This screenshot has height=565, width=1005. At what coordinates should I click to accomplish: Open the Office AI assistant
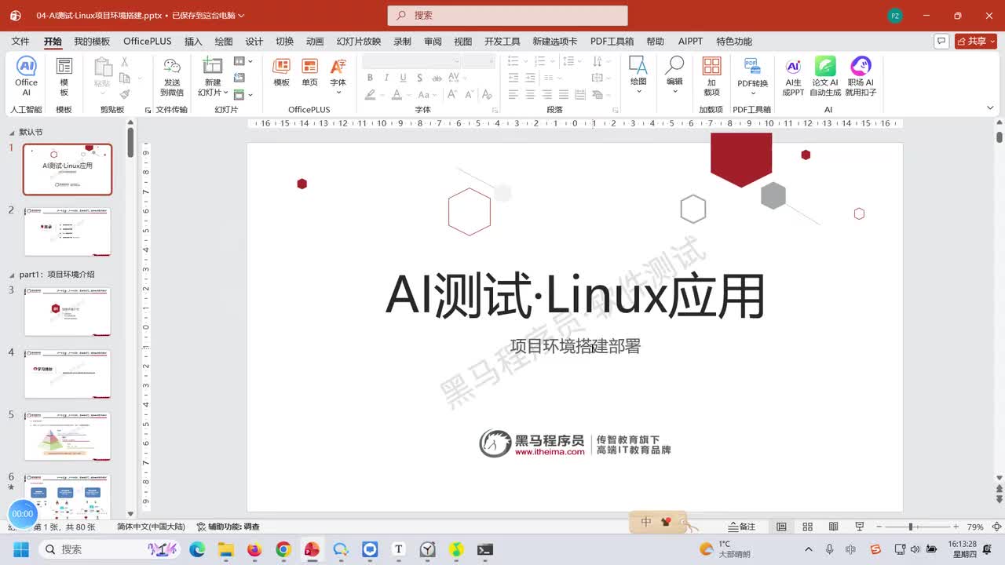tap(26, 76)
